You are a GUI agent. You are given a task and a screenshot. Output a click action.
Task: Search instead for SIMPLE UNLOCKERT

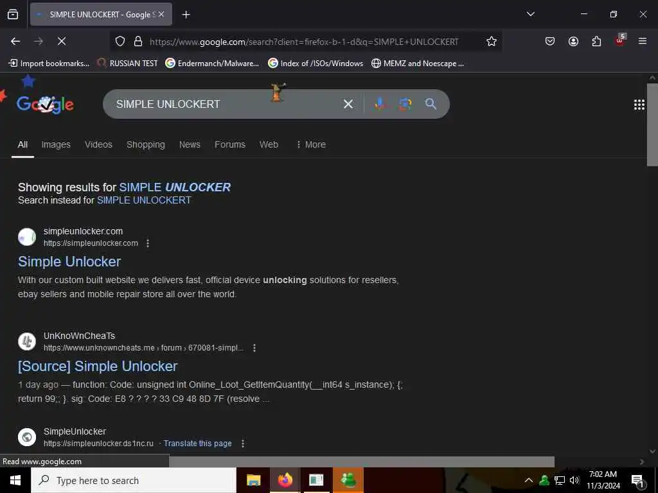144,200
